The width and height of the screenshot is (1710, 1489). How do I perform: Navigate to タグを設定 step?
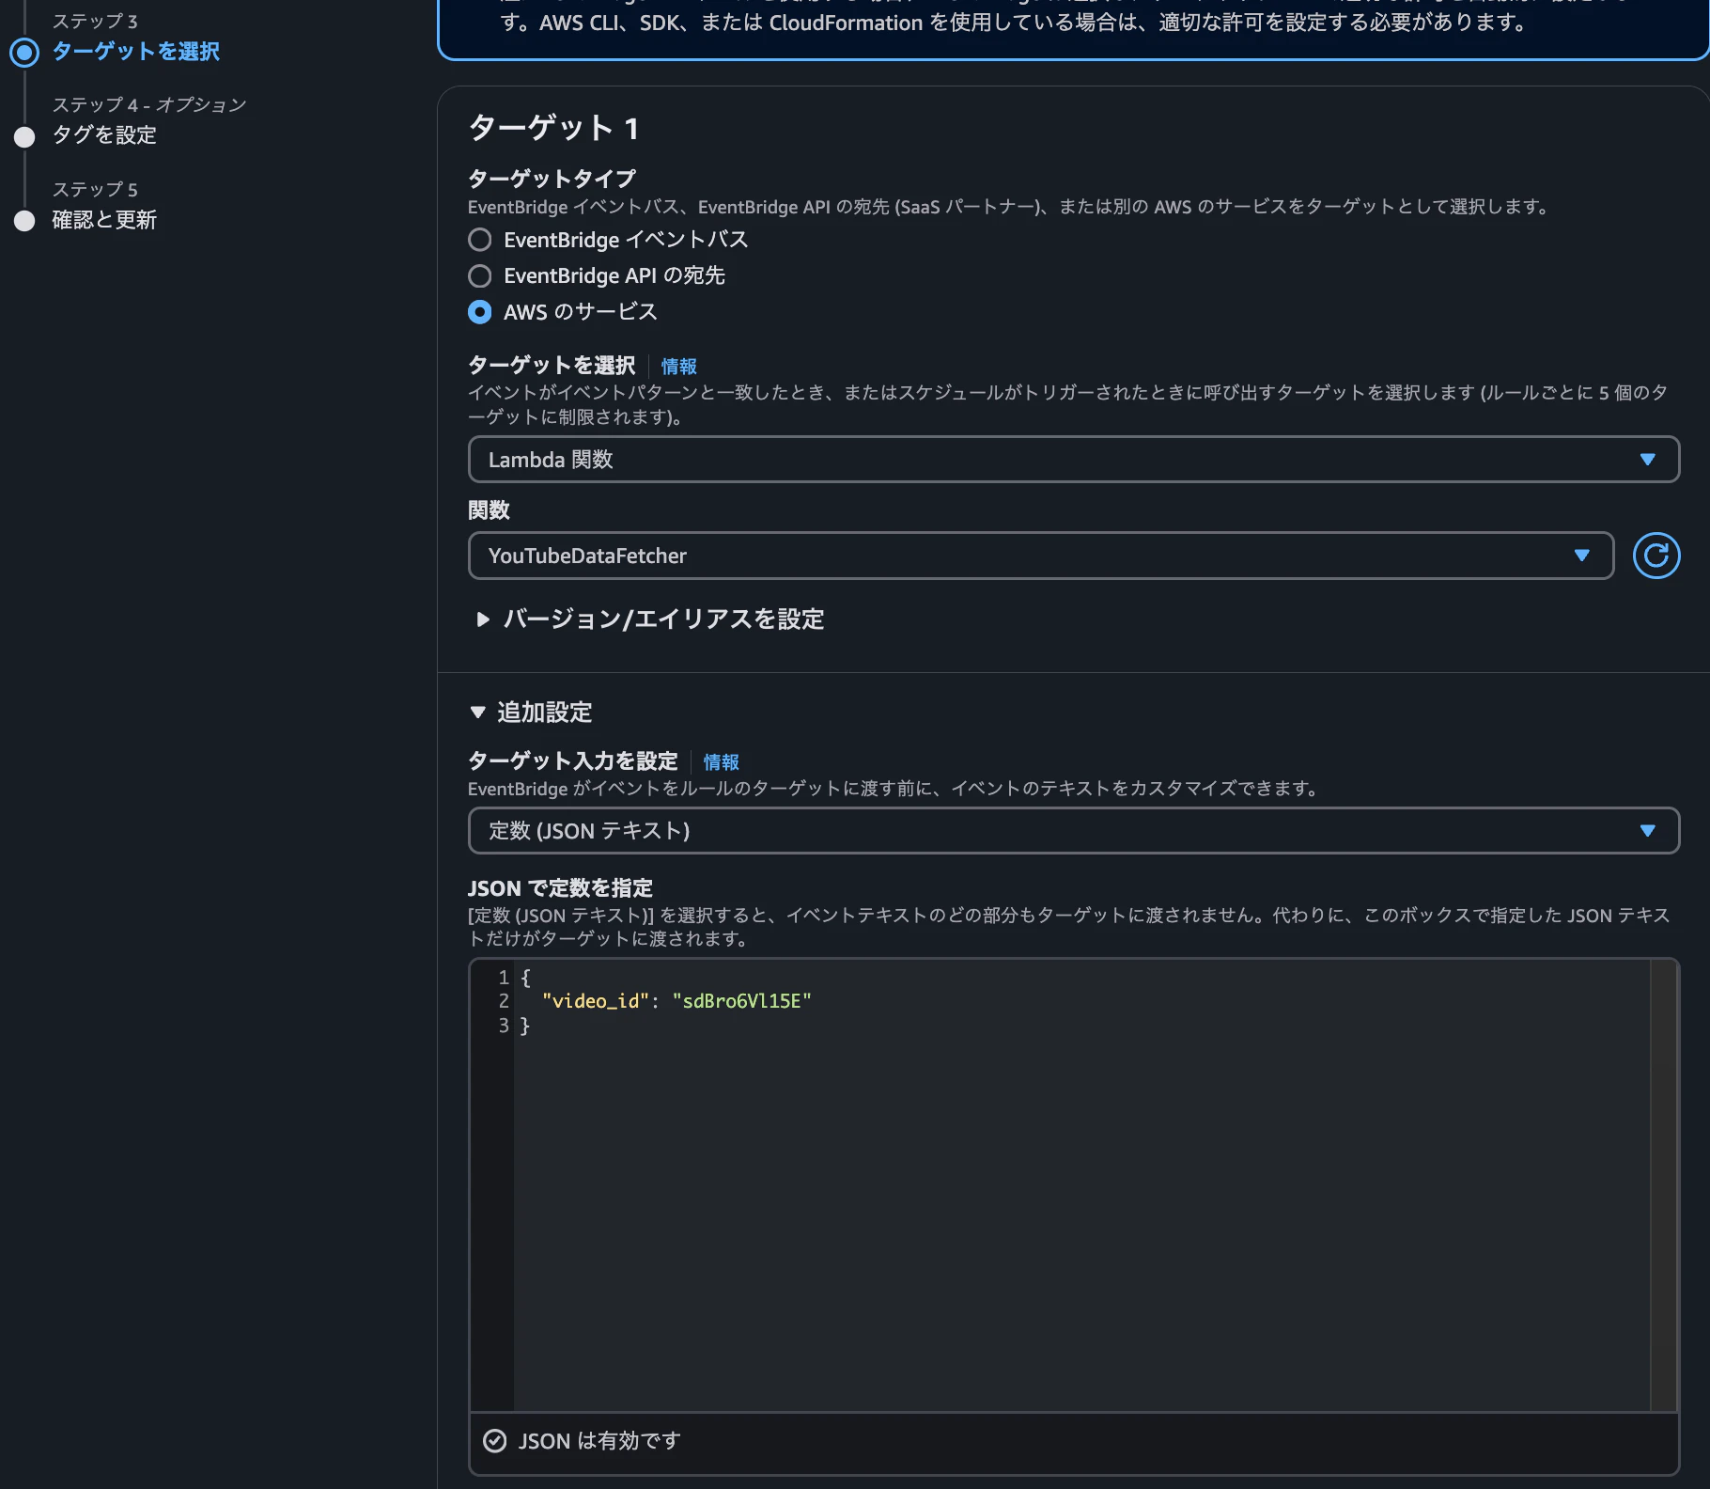105,135
